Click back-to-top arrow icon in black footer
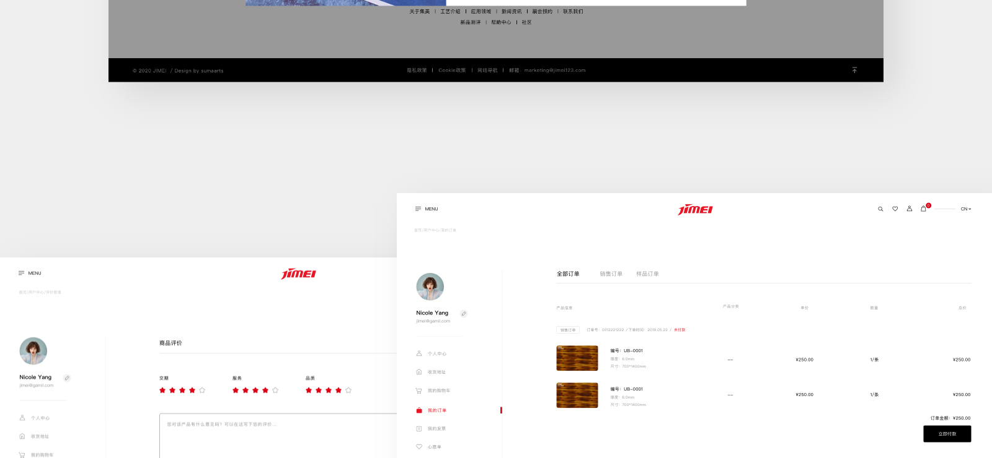The height and width of the screenshot is (458, 992). coord(854,70)
